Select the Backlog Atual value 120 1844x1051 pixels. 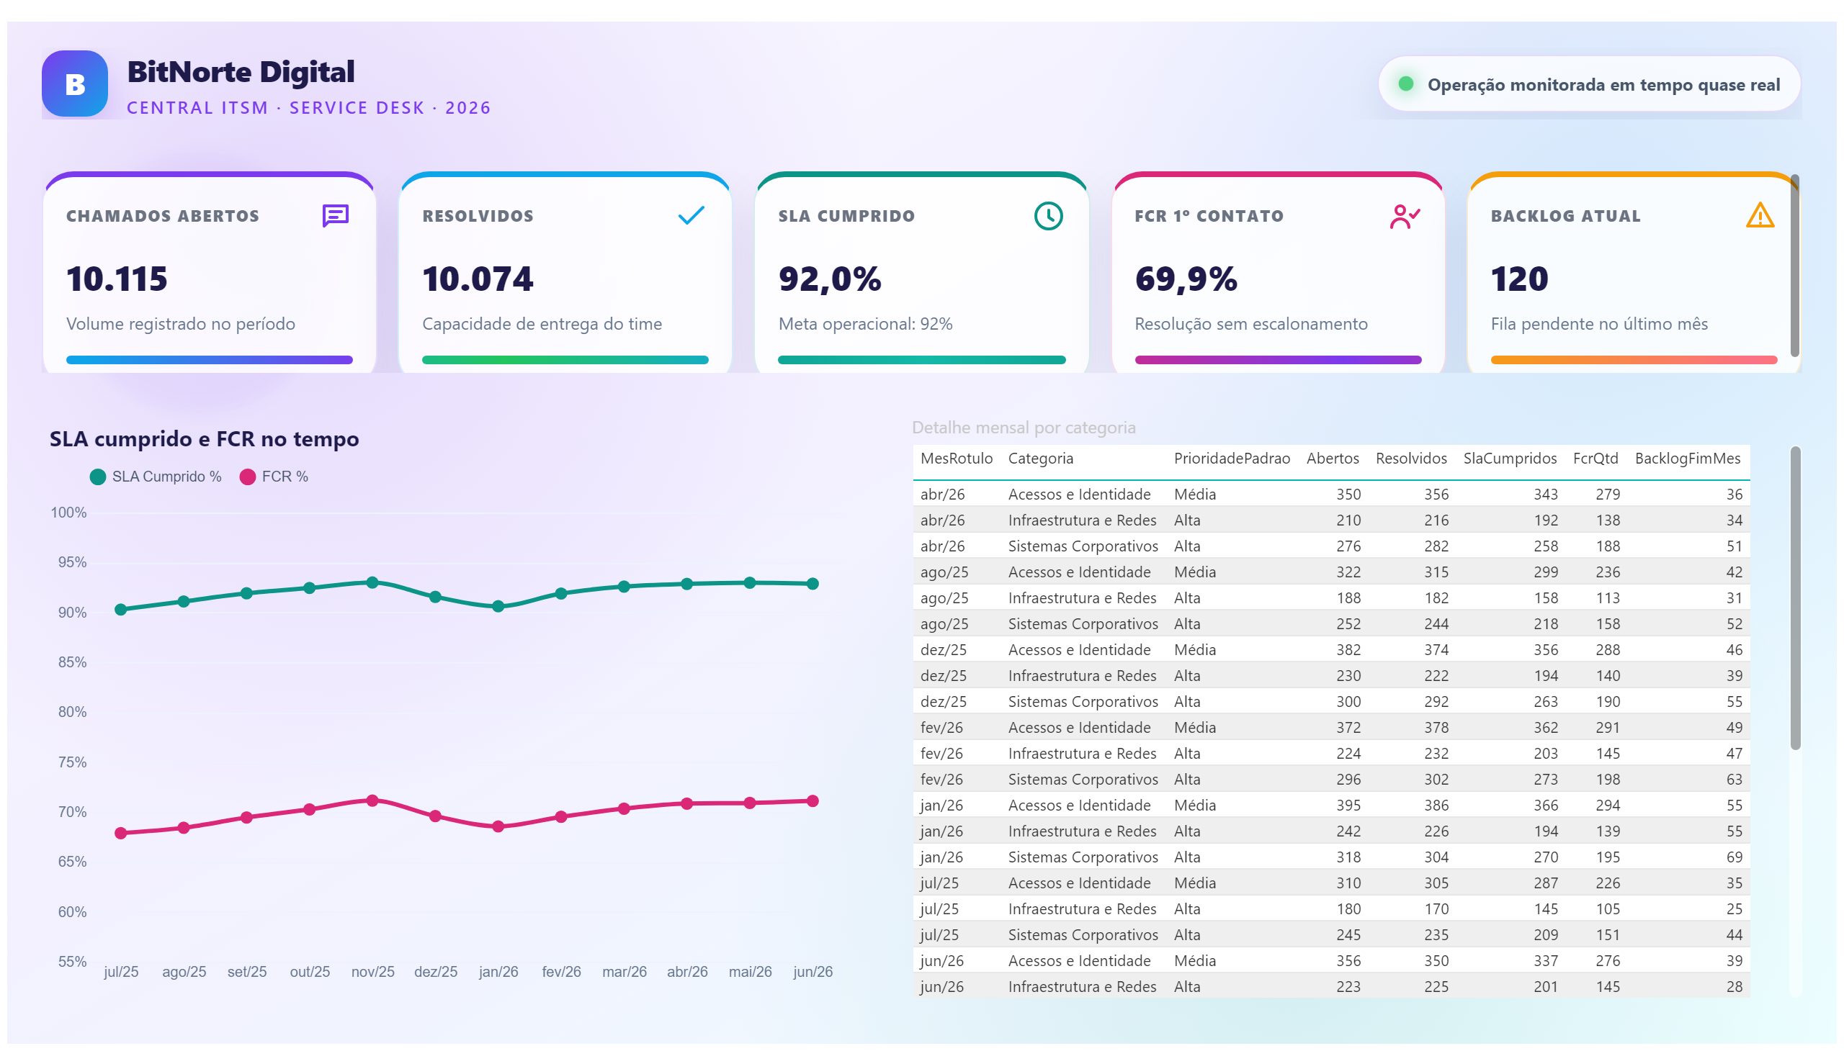click(1519, 279)
